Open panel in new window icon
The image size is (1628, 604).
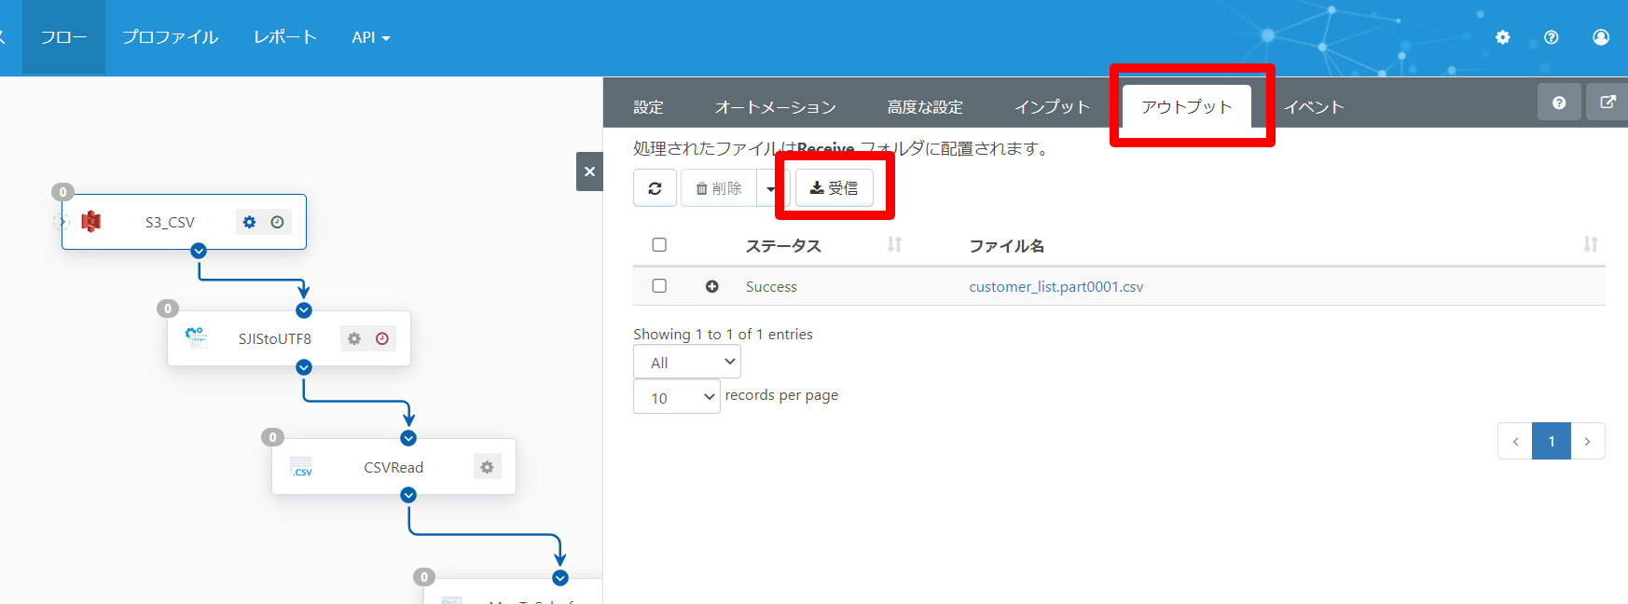(1607, 103)
